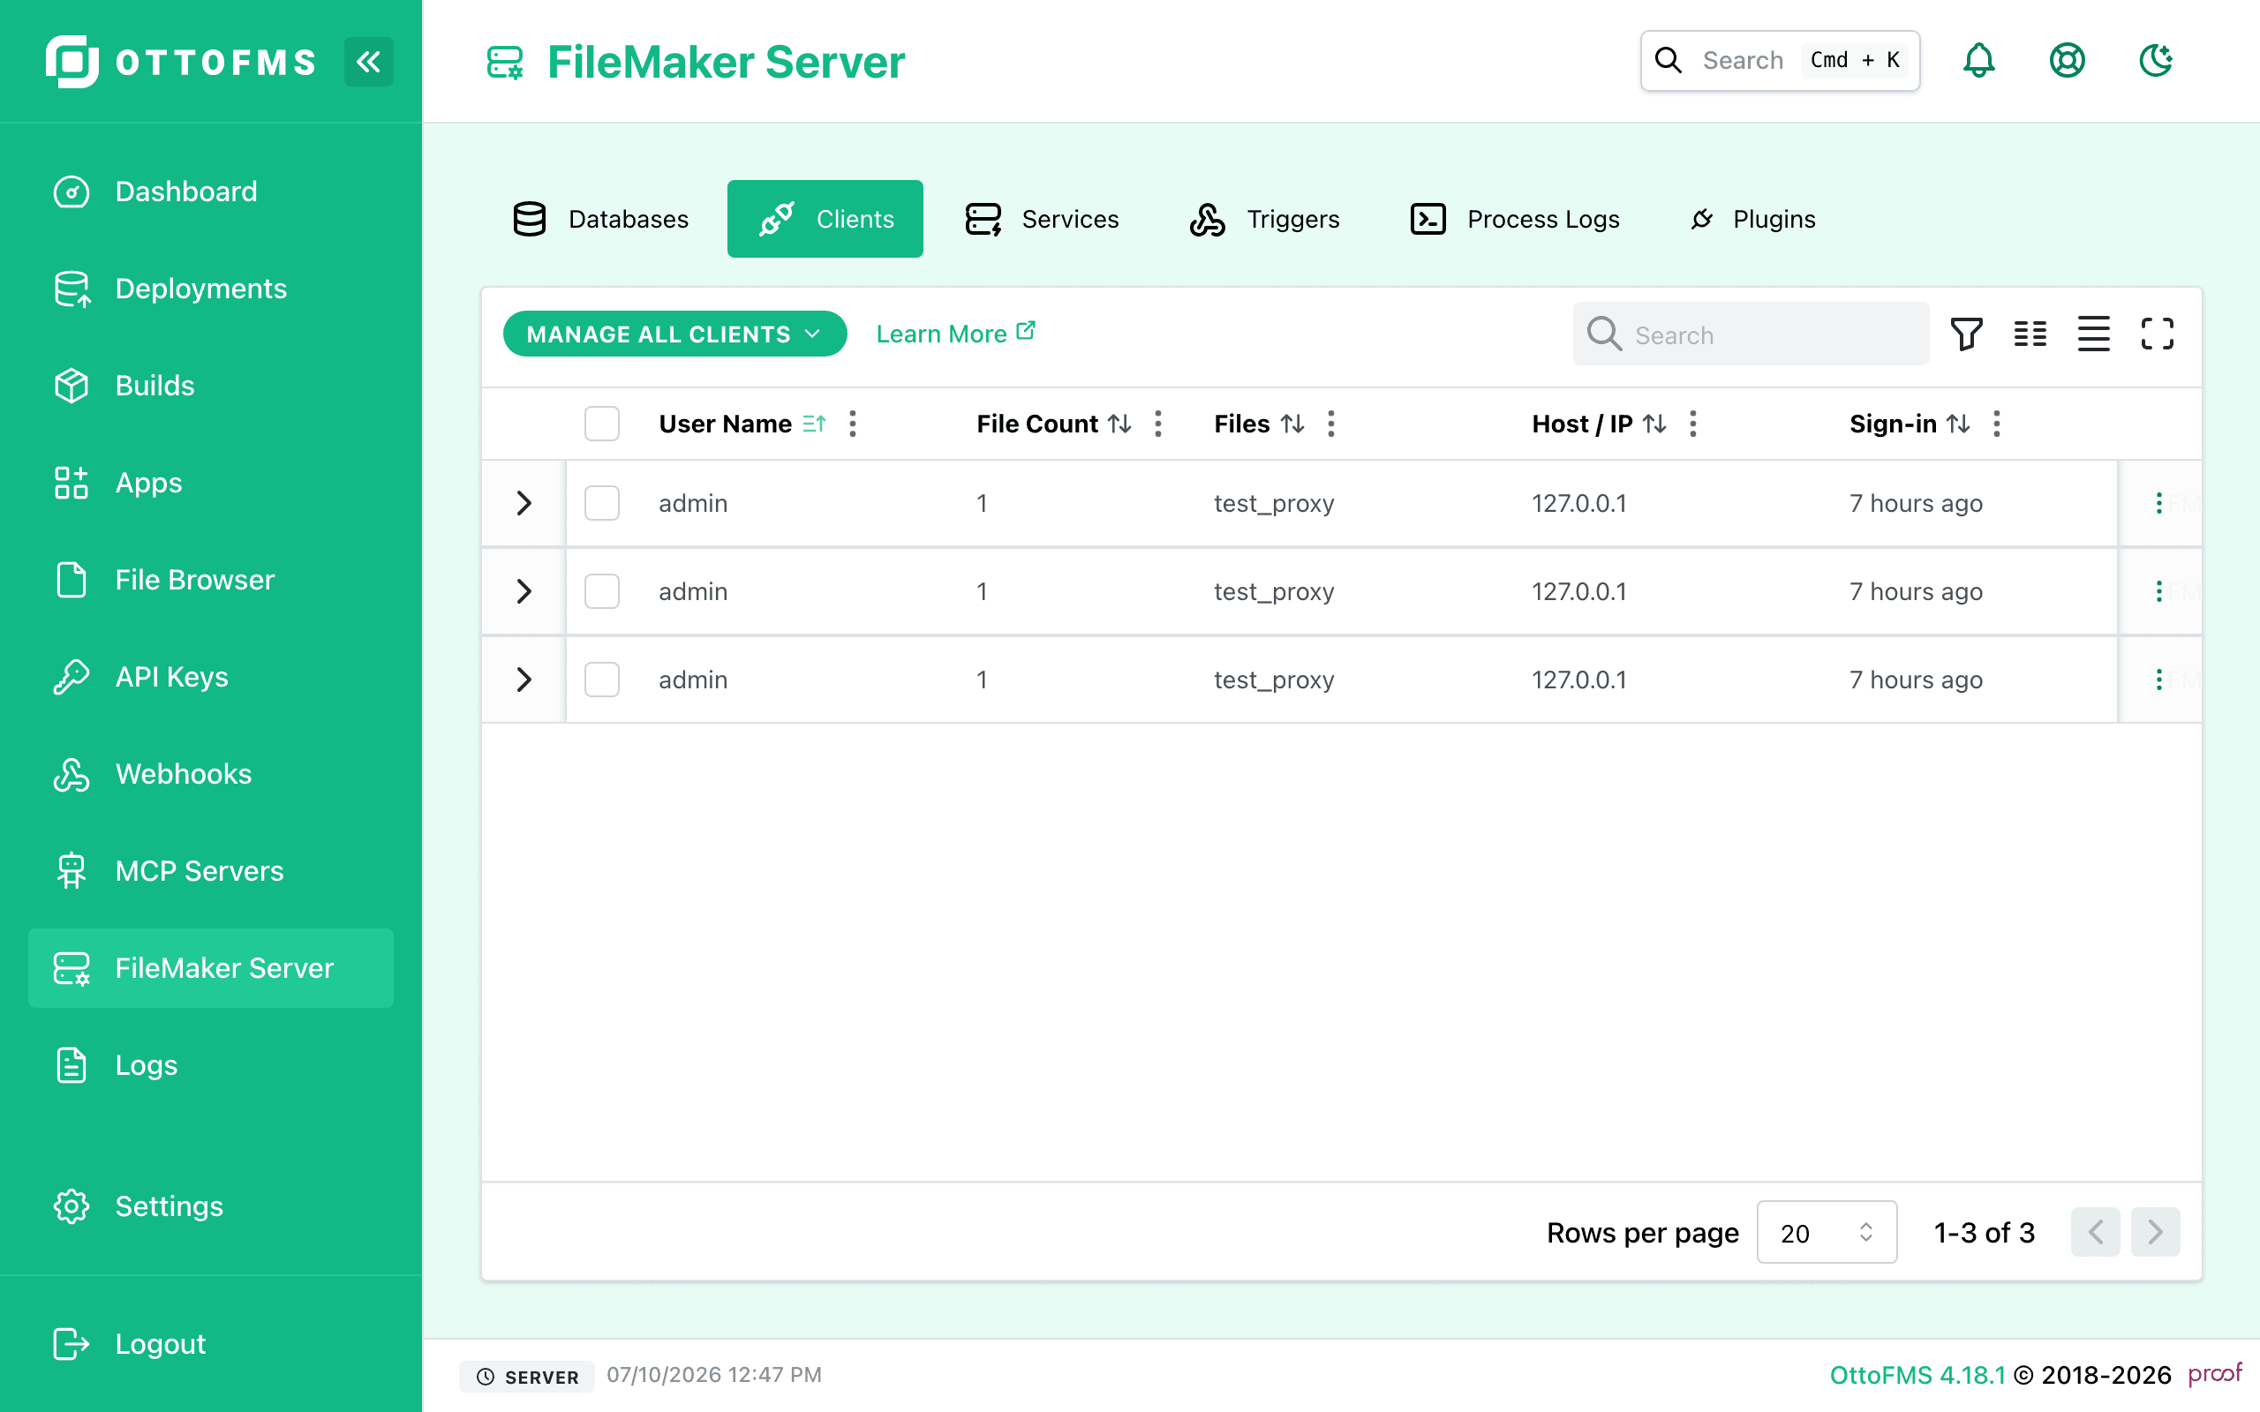Open row actions for the first admin row
Screen dimensions: 2260x1412
coord(2159,503)
